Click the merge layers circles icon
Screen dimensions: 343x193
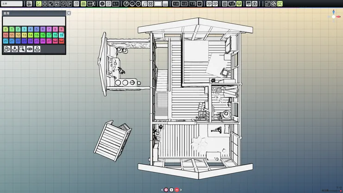point(7,49)
